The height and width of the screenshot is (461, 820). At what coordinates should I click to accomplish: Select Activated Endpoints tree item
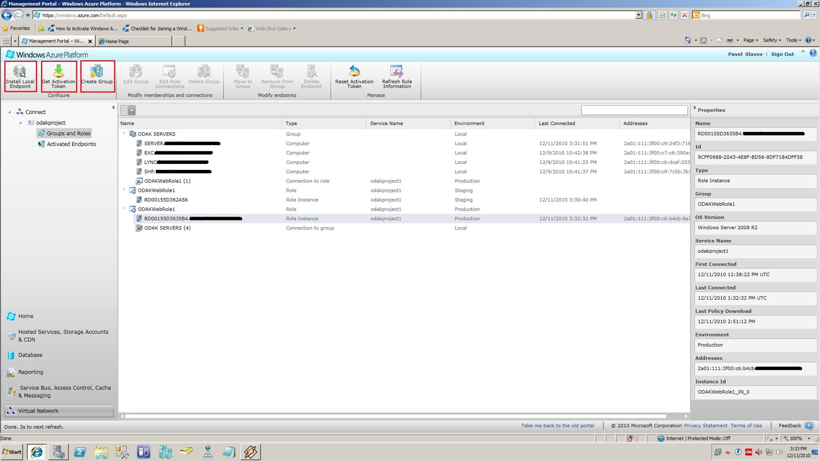tap(67, 144)
